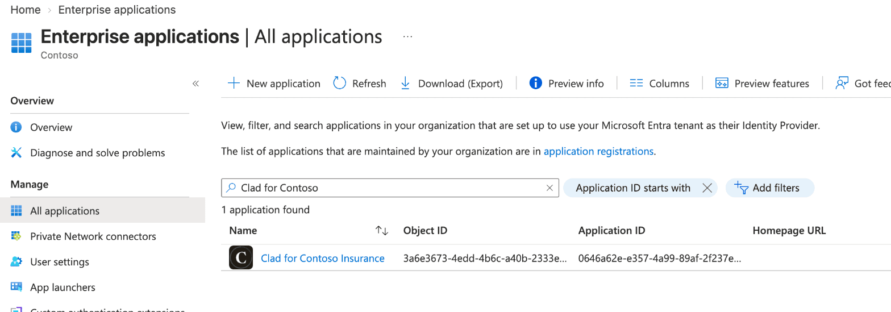Click the Overview info icon in sidebar
The width and height of the screenshot is (891, 312).
pyautogui.click(x=16, y=127)
